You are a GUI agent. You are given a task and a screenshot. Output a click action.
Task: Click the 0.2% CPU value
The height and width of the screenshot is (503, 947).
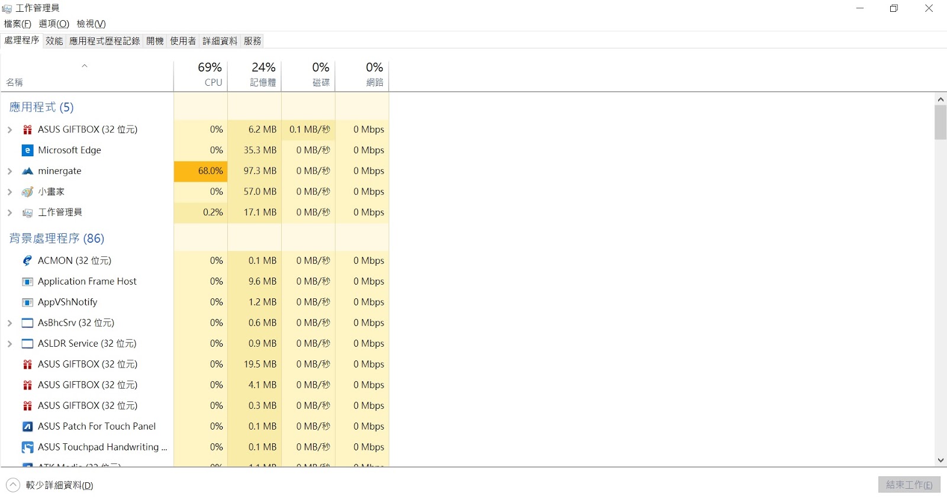(213, 212)
